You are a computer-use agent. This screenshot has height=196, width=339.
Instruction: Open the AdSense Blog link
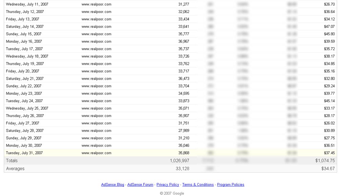[113, 185]
